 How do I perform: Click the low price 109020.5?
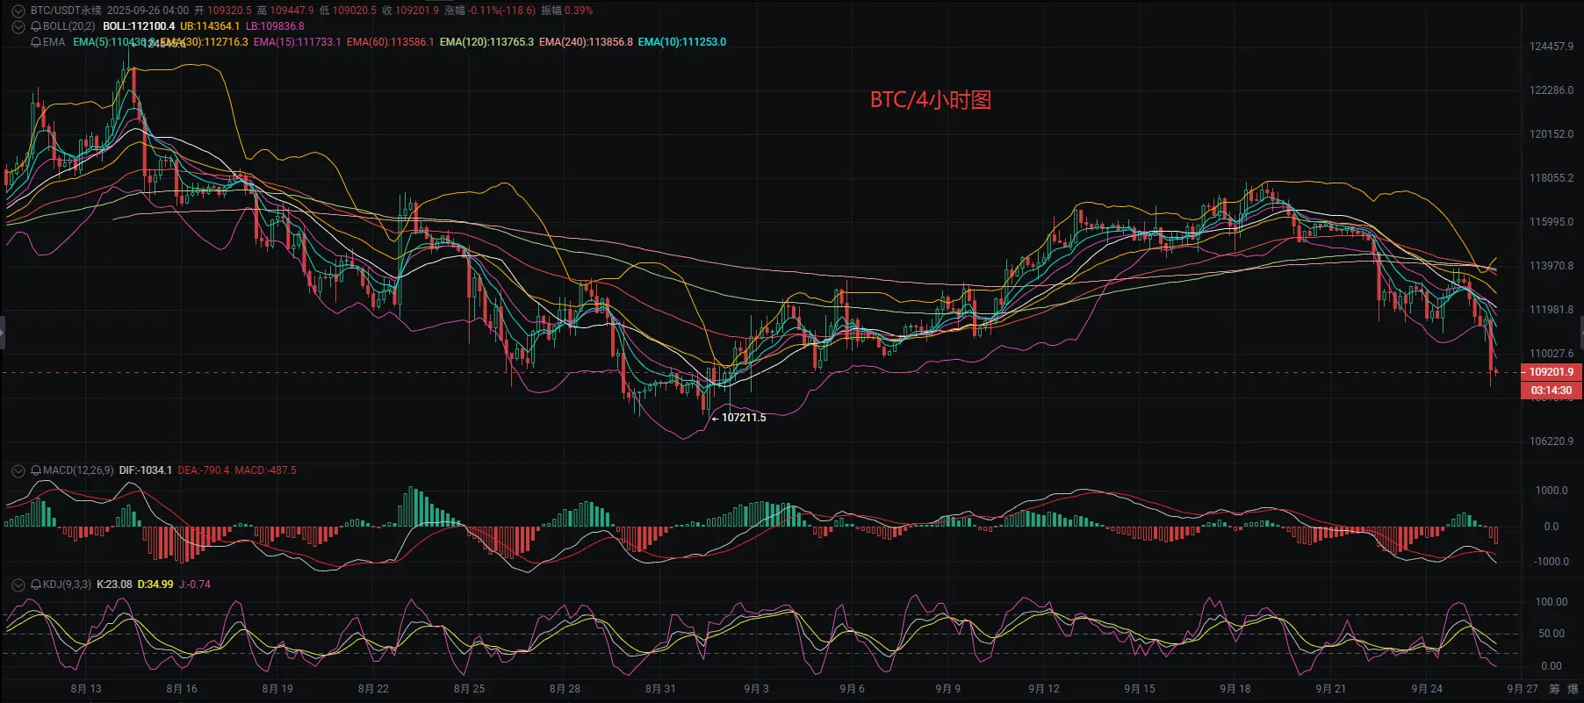354,11
